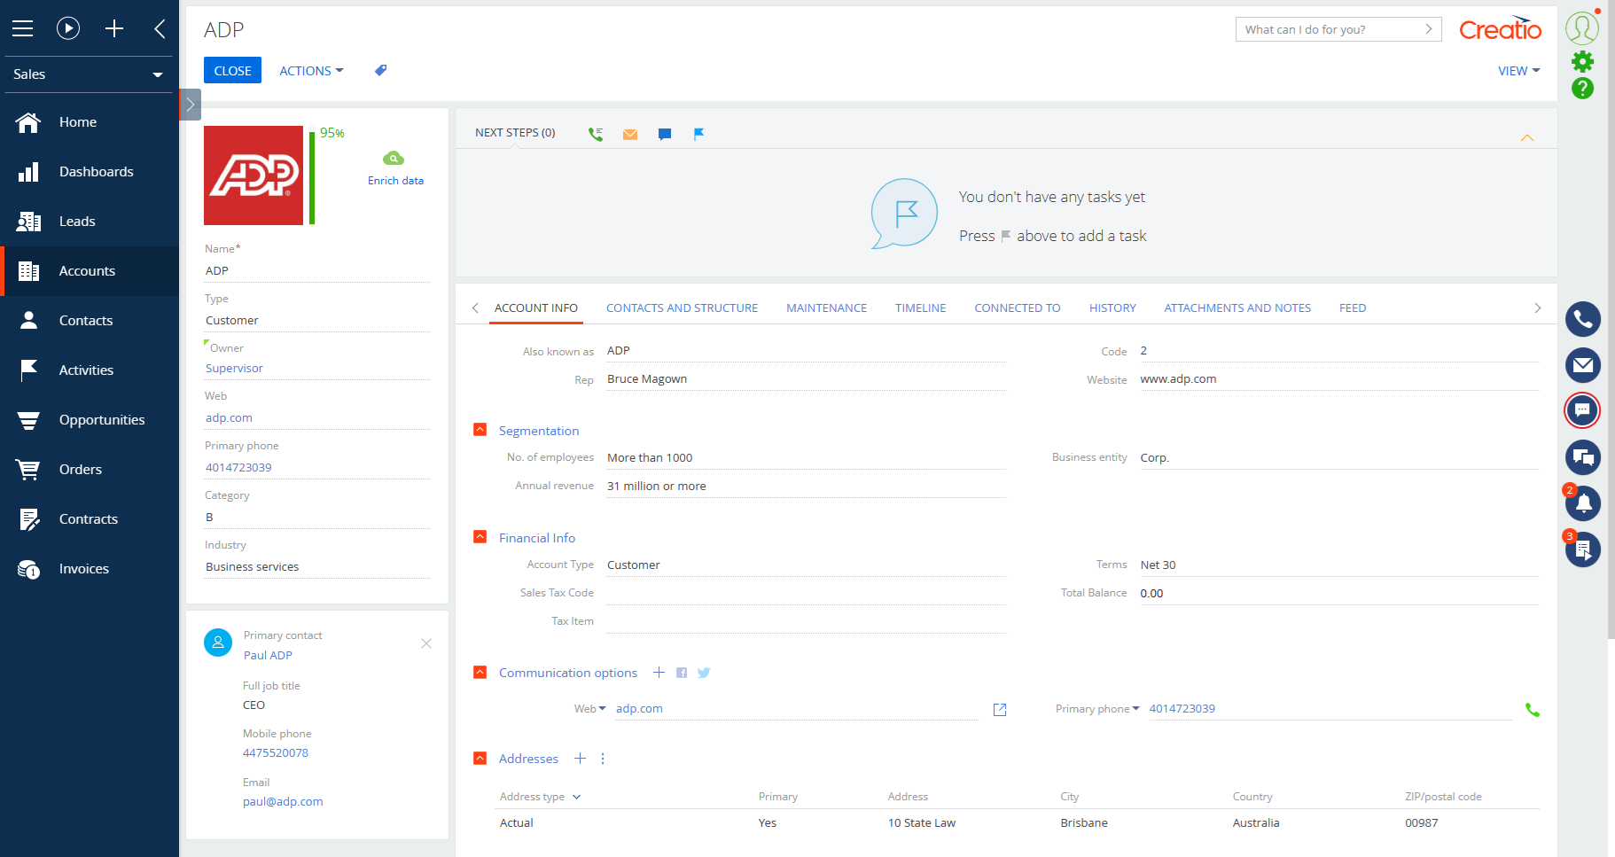The height and width of the screenshot is (857, 1615).
Task: Open the Actions dropdown menu
Action: pyautogui.click(x=310, y=70)
